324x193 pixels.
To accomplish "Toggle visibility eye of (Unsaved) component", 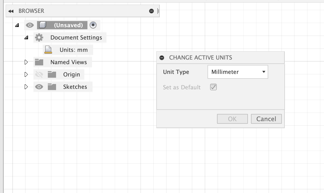I will click(30, 25).
